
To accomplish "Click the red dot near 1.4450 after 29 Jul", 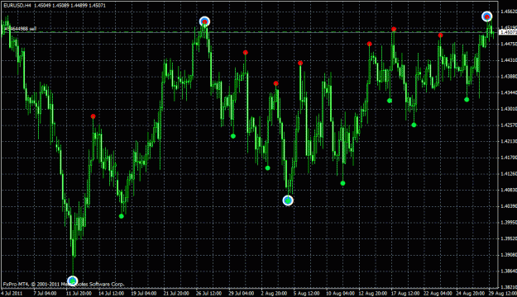I will pyautogui.click(x=246, y=53).
